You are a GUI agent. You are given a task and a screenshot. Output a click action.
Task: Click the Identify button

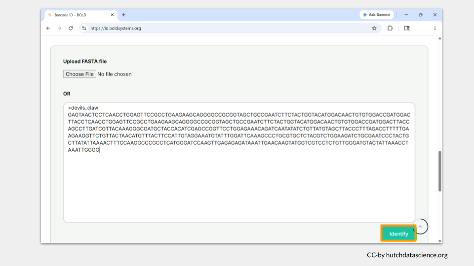click(x=398, y=233)
